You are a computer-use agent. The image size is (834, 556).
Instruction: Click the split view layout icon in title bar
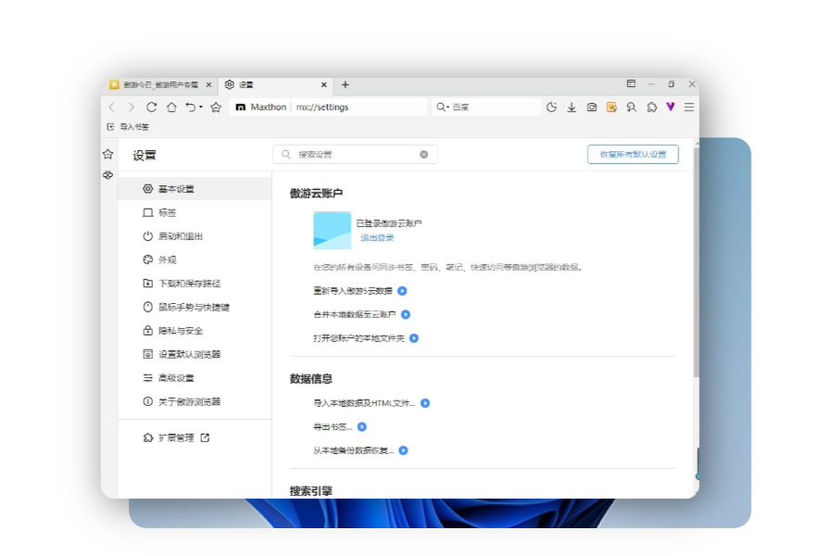[631, 83]
